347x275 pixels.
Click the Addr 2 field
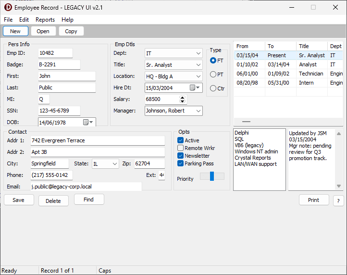98,152
